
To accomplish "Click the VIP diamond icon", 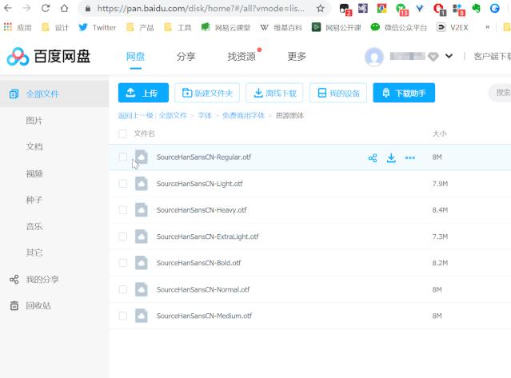I will click(x=433, y=57).
